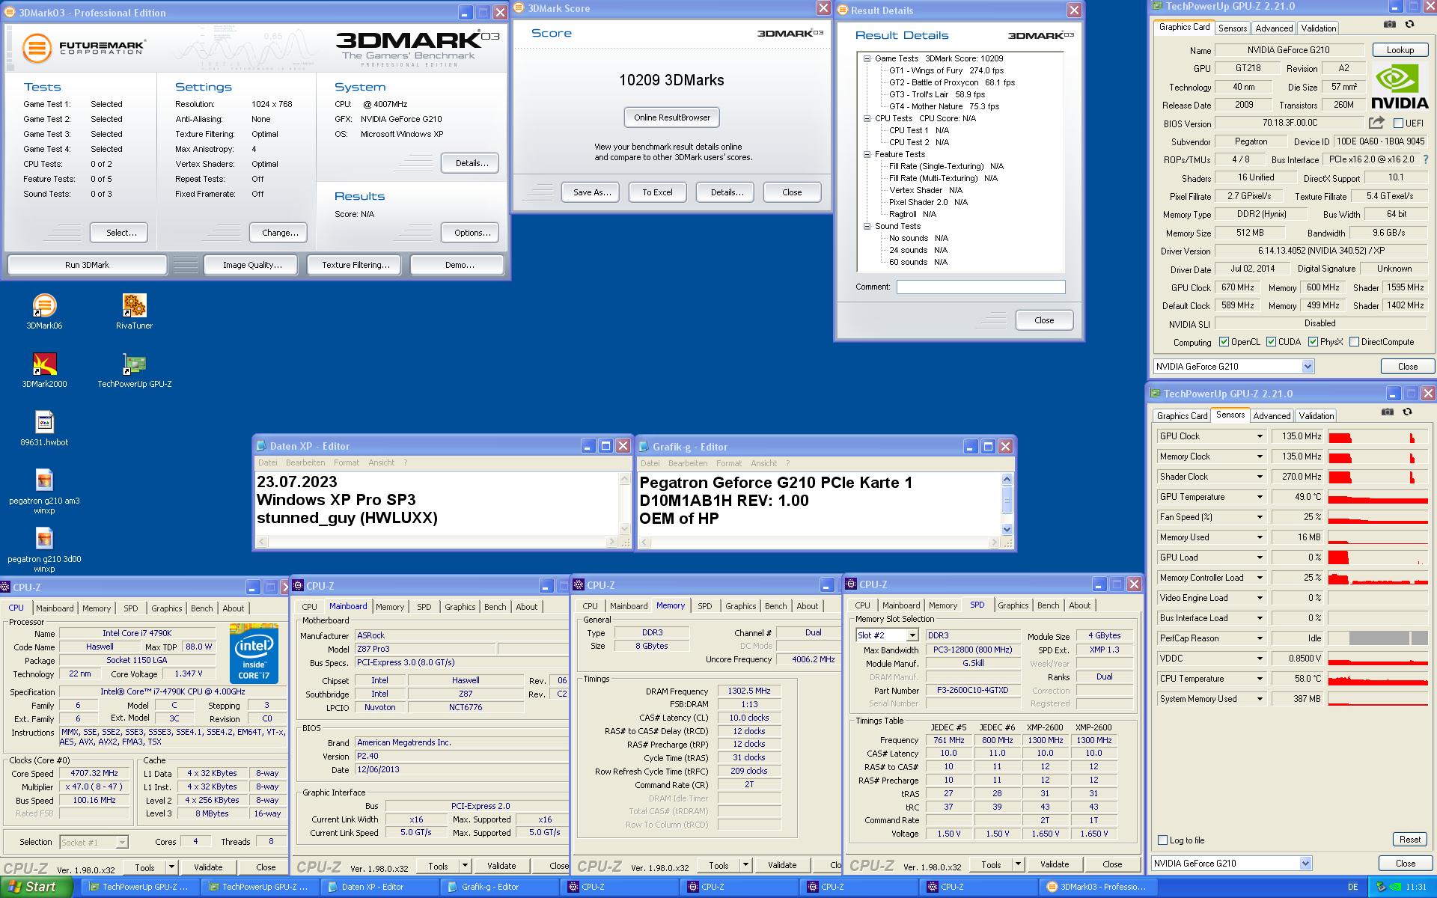Click the GPU Temperature sensor graph
This screenshot has width=1437, height=898.
(x=1377, y=497)
